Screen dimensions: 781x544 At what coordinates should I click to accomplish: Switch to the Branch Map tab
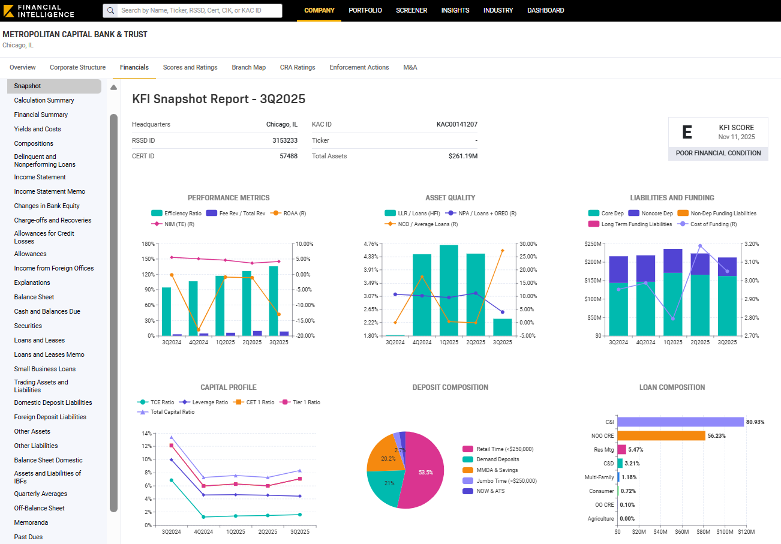[x=249, y=67]
